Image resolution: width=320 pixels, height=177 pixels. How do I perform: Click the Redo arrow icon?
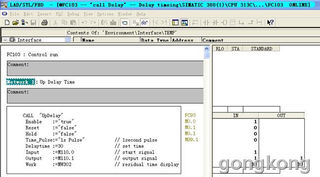93,23
